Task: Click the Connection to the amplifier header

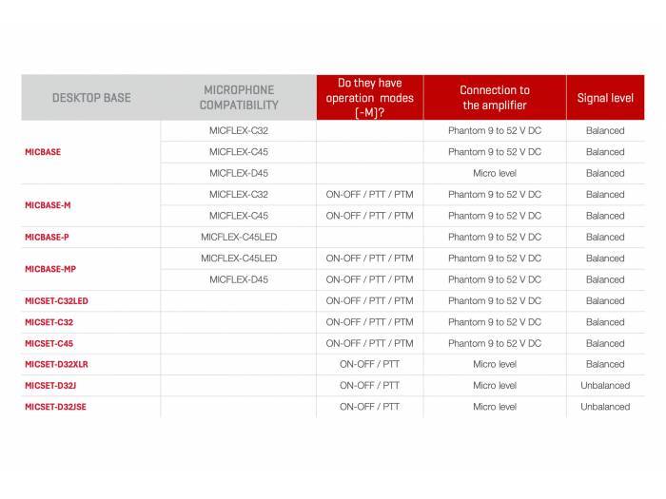Action: tap(495, 98)
